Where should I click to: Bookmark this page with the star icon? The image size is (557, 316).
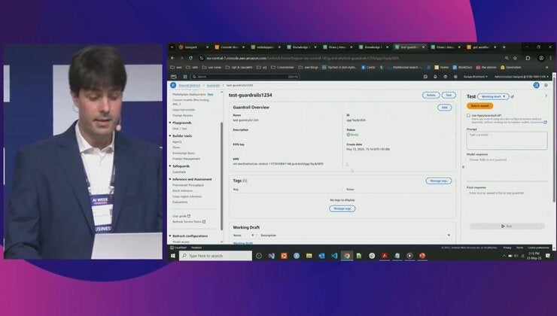tap(515, 58)
